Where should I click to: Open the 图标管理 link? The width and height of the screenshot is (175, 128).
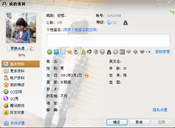coord(163,52)
